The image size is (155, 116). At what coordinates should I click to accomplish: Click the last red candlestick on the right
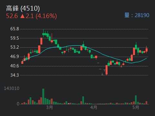[147, 50]
